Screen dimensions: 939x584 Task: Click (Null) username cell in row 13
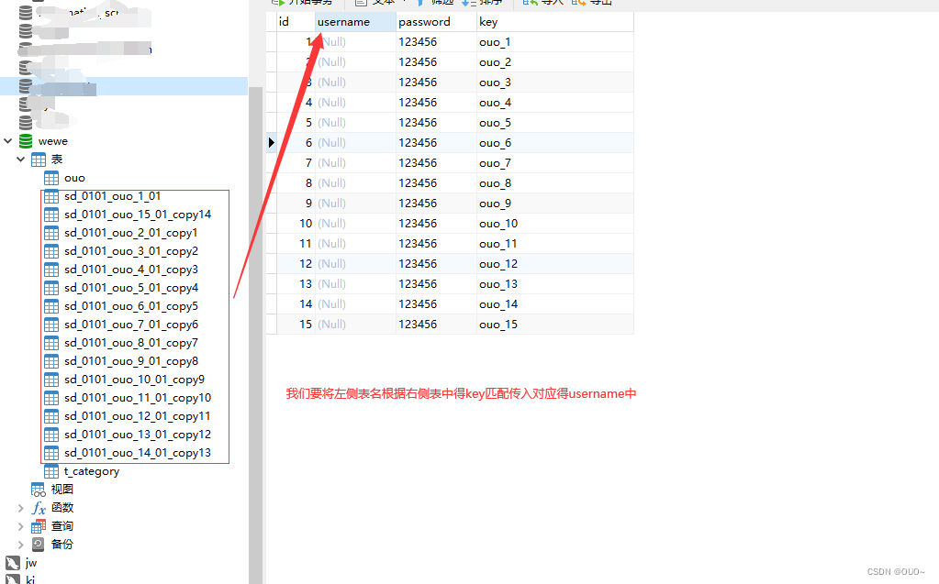click(356, 283)
